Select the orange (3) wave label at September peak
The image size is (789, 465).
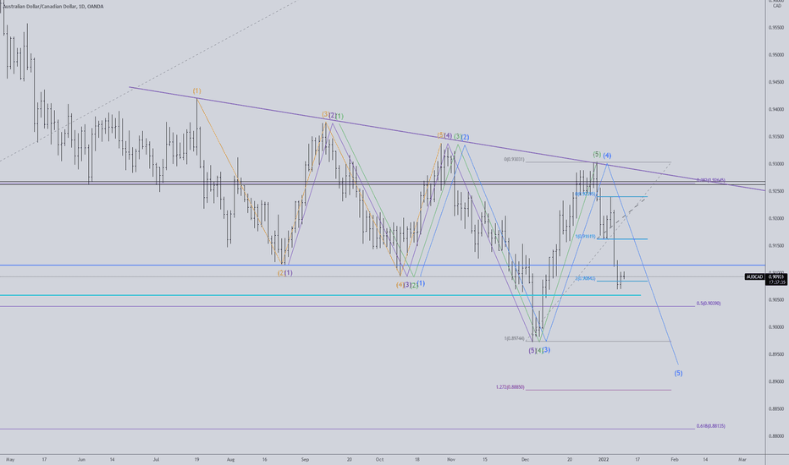(326, 115)
